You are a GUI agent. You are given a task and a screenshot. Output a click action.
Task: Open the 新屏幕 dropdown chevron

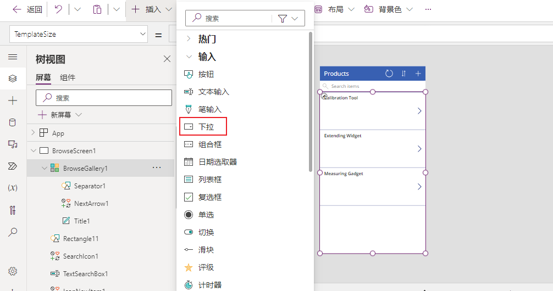(x=79, y=115)
